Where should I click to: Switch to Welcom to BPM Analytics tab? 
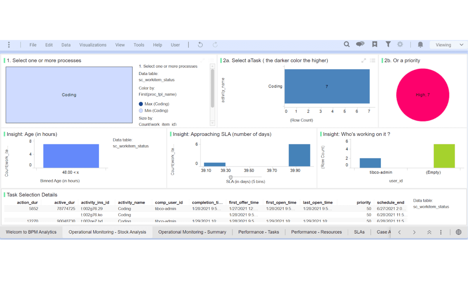pyautogui.click(x=31, y=232)
